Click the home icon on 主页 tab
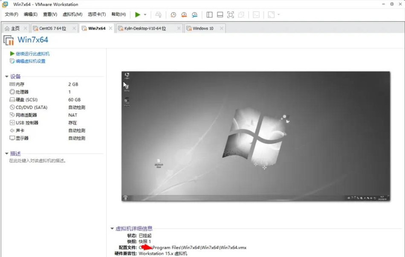 [x=8, y=28]
